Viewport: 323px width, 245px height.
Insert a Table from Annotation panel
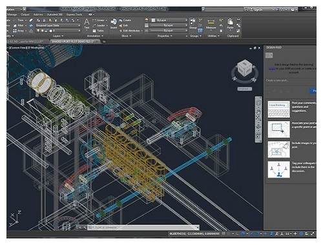pyautogui.click(x=98, y=31)
